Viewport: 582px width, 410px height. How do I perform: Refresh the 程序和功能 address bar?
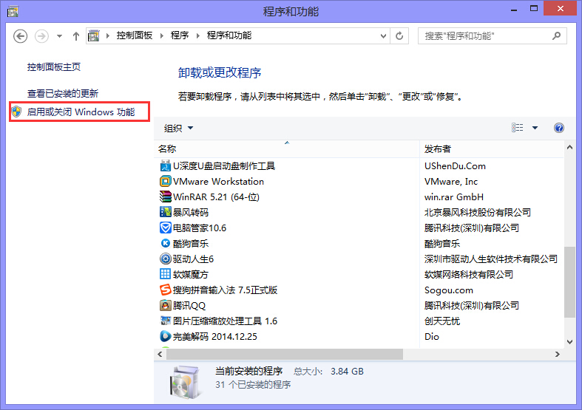pyautogui.click(x=400, y=35)
